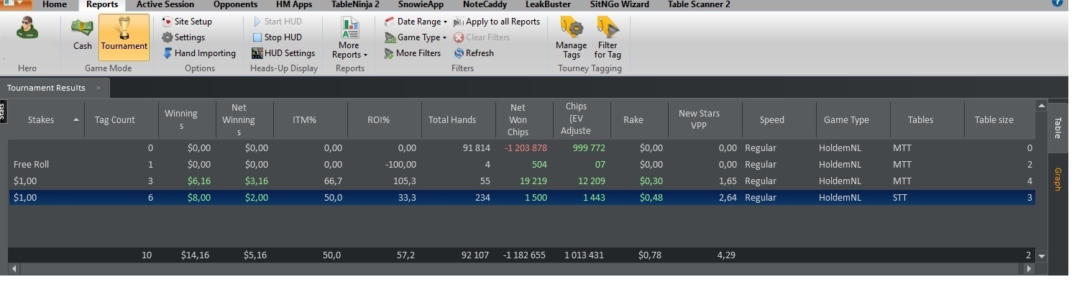The height and width of the screenshot is (282, 1077).
Task: Switch game mode to Cash
Action: [x=83, y=36]
